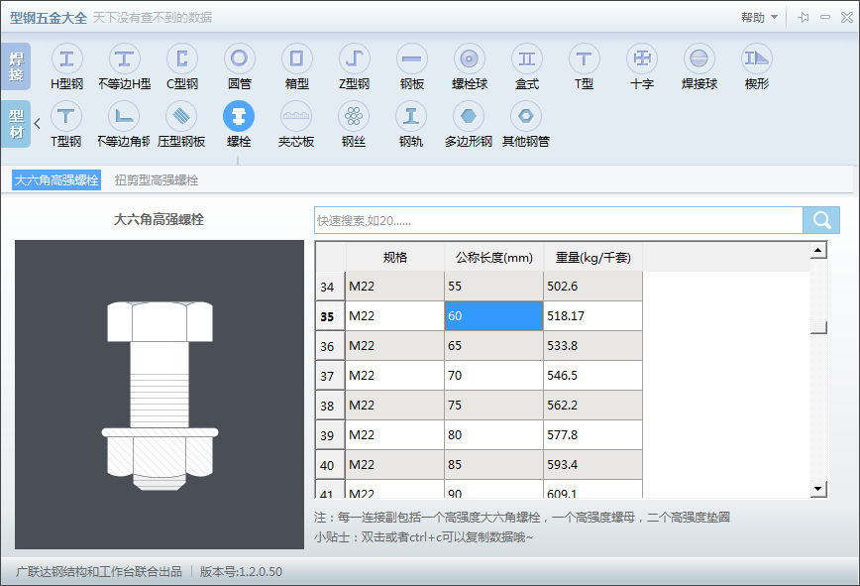
Task: Focus the quick search input box
Action: 559,220
